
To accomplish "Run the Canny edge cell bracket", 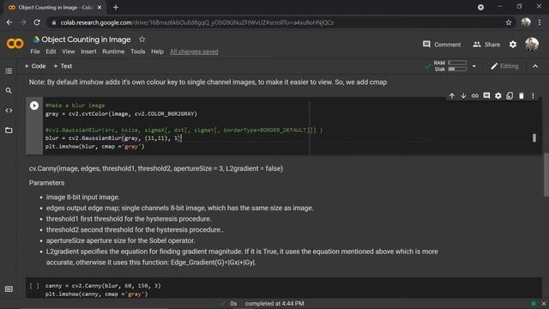I will (x=34, y=286).
